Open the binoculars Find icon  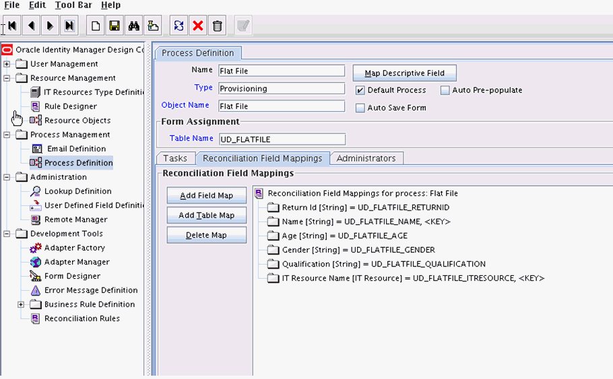(x=133, y=26)
